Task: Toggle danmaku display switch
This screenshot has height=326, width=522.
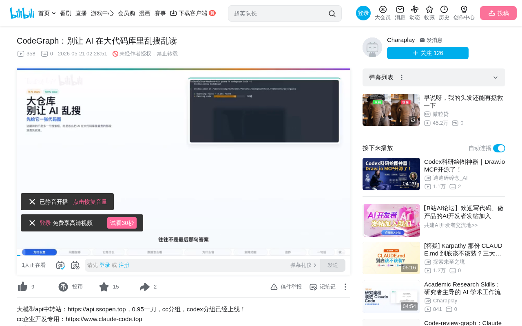Action: pyautogui.click(x=60, y=265)
